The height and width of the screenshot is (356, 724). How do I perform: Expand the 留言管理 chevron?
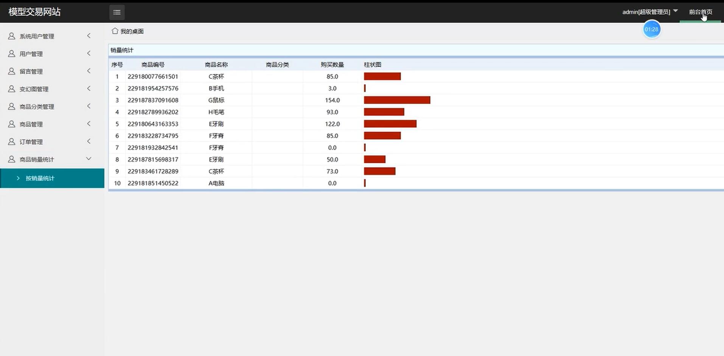click(x=89, y=71)
